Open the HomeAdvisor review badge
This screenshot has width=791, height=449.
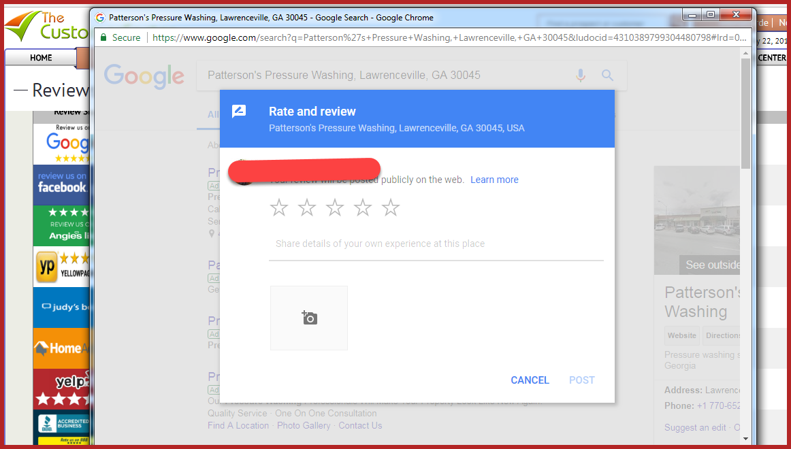(61, 348)
